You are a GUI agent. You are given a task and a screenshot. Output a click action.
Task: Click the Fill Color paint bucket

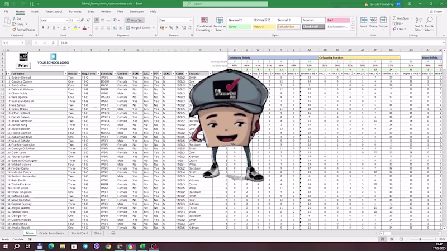click(x=75, y=27)
